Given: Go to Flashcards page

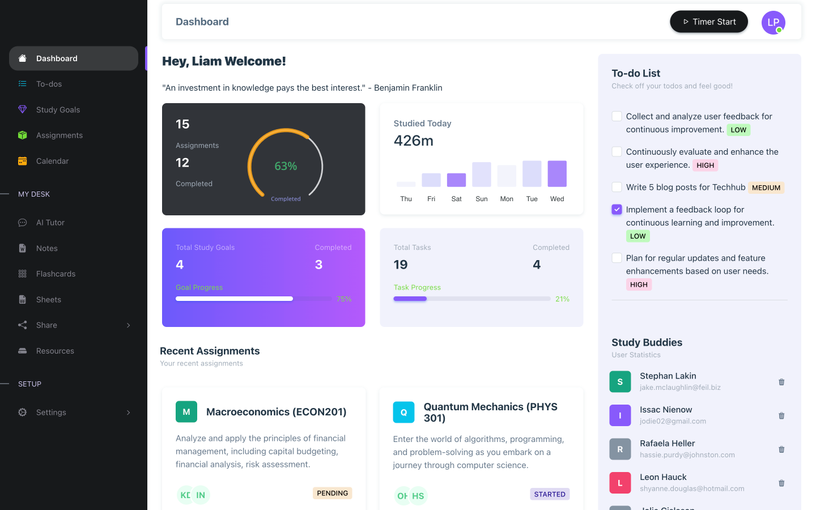Looking at the screenshot, I should (x=56, y=274).
